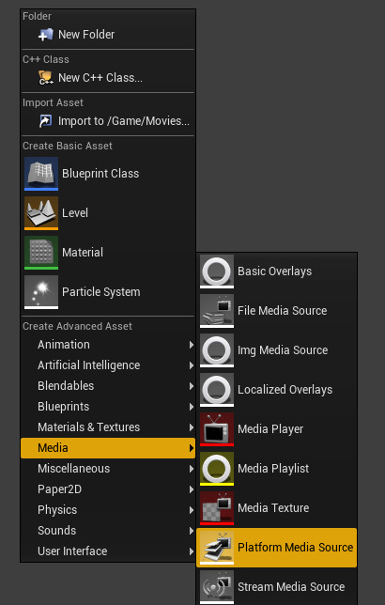Click the Particle System icon

coord(41,292)
